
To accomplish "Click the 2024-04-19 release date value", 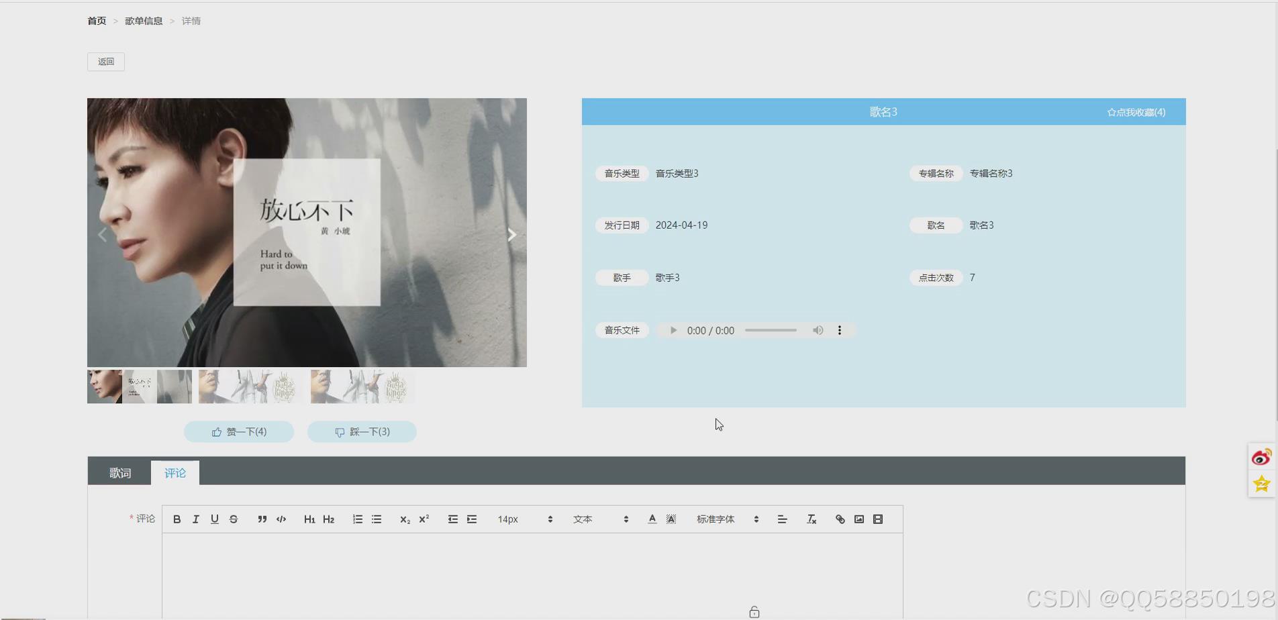I will click(681, 225).
